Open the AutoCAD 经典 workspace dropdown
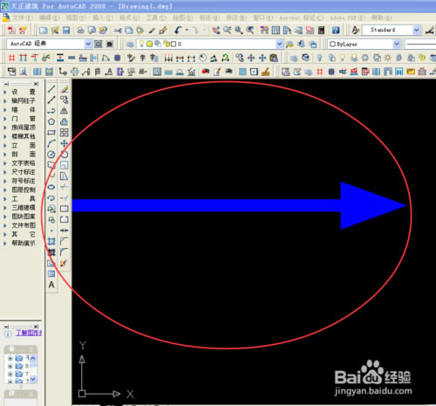 pyautogui.click(x=88, y=44)
